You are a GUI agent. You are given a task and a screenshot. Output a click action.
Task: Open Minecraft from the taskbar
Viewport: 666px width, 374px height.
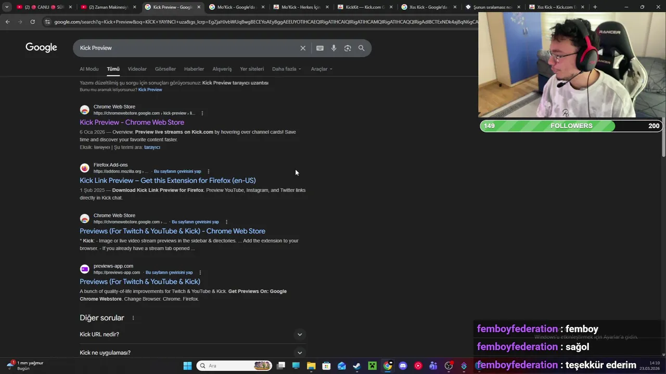[x=373, y=366]
